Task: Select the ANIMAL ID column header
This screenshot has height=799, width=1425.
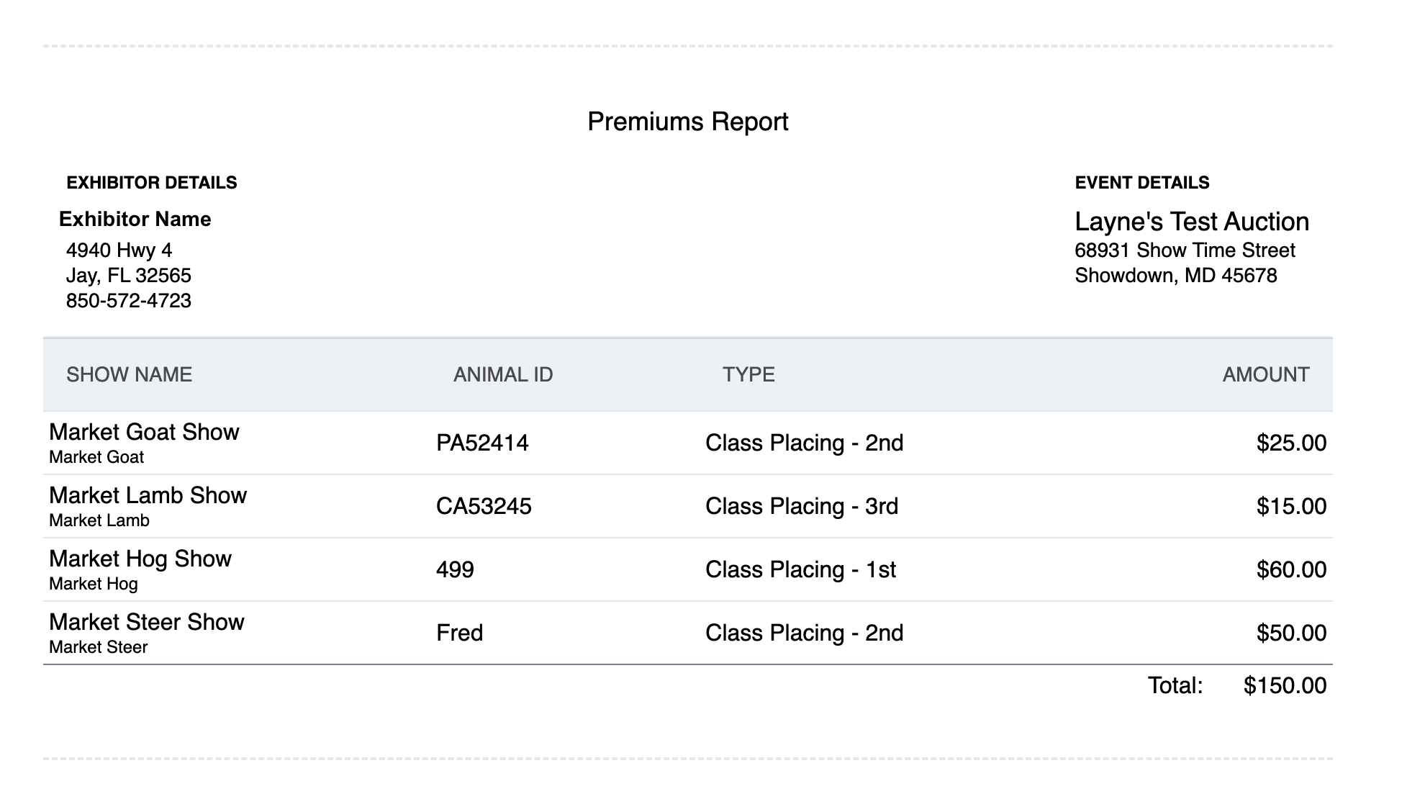Action: pyautogui.click(x=503, y=374)
